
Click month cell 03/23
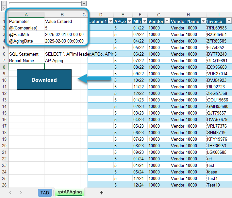140,113
